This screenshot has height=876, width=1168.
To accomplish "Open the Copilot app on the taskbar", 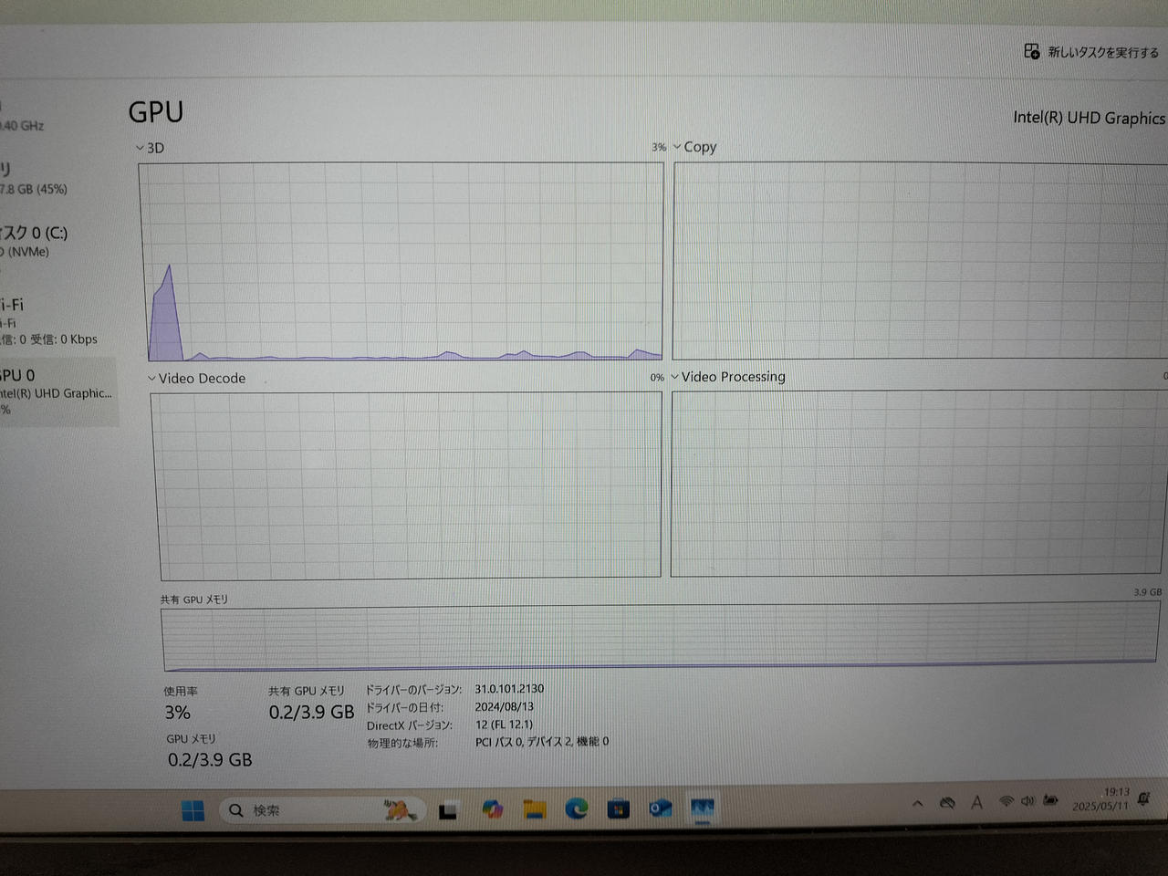I will 492,808.
